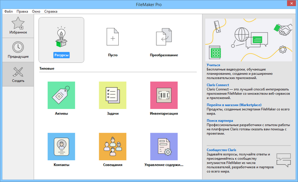Click the Активы template label

point(61,114)
